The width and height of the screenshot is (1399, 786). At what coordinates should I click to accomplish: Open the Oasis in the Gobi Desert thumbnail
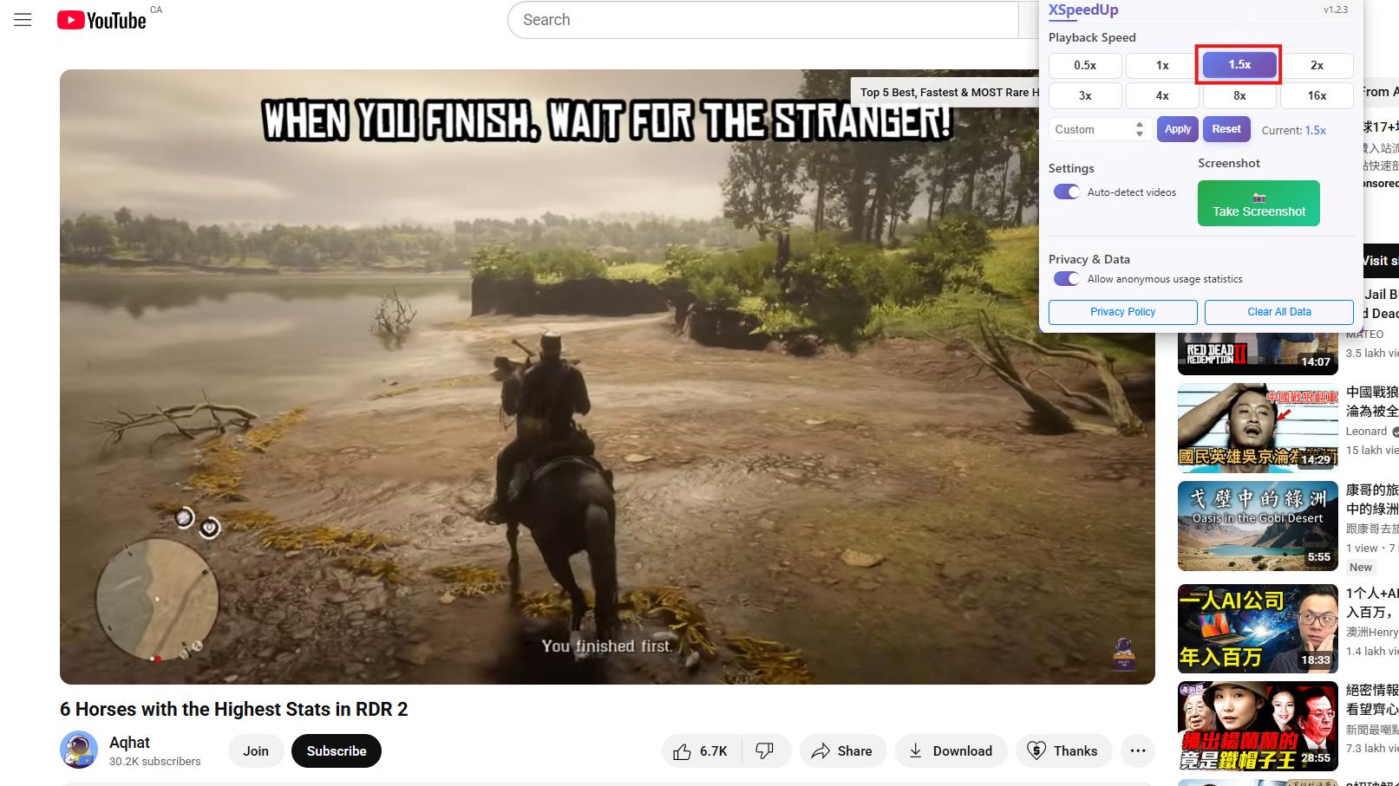(1257, 526)
